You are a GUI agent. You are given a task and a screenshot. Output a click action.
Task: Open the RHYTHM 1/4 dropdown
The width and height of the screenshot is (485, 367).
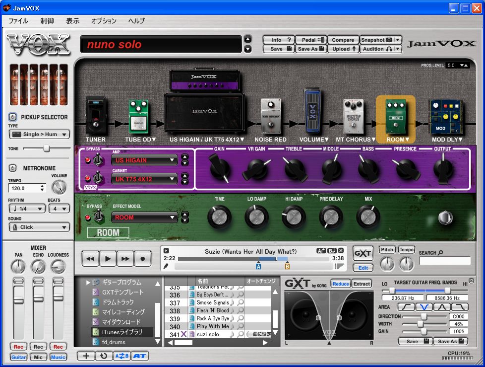tap(27, 209)
